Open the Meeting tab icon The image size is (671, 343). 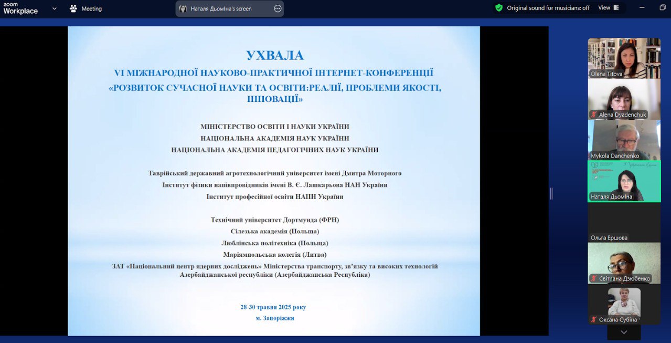pyautogui.click(x=73, y=8)
